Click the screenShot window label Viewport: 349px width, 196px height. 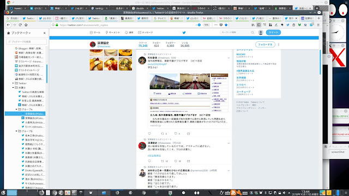click(338, 152)
